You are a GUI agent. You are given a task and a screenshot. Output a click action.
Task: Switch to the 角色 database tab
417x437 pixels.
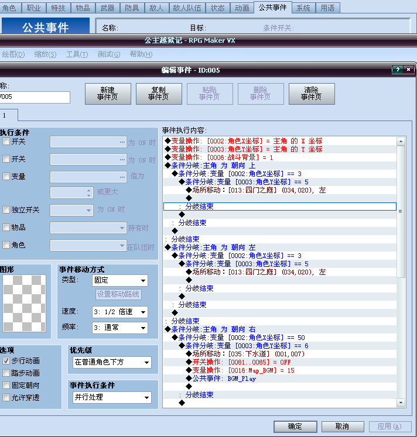pos(9,8)
